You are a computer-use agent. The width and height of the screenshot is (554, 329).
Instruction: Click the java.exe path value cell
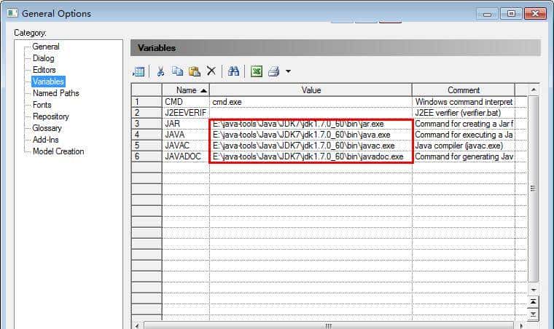click(x=311, y=135)
